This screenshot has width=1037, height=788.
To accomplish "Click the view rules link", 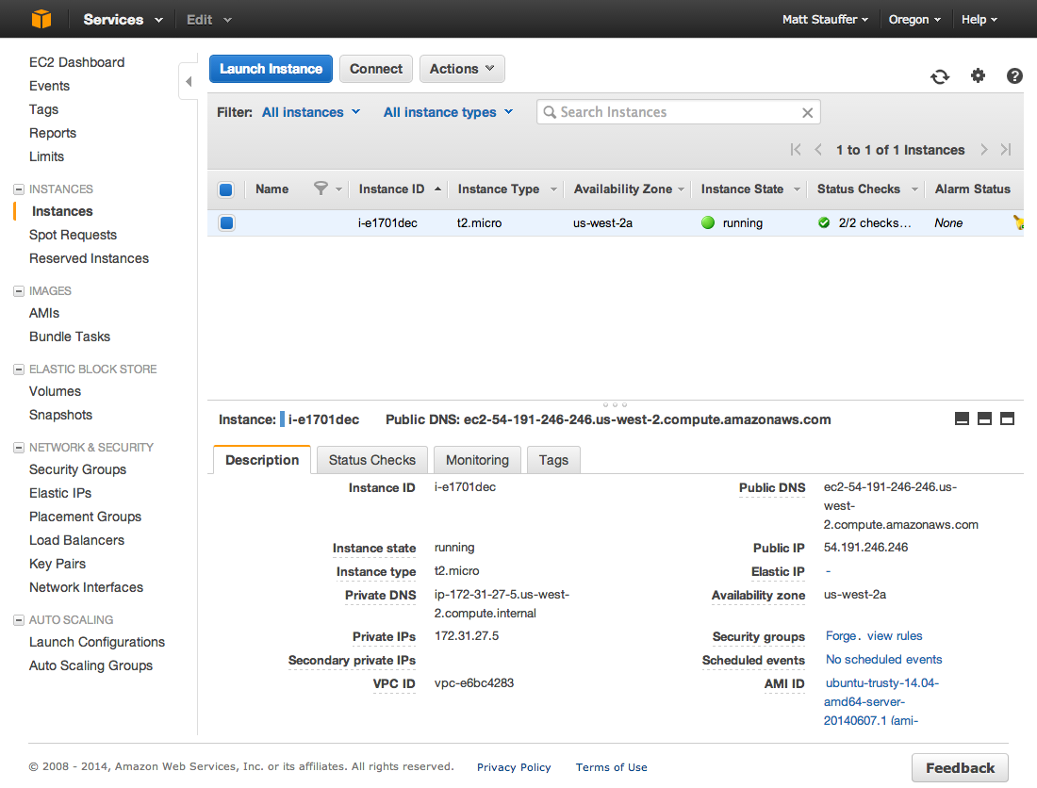I will point(895,636).
